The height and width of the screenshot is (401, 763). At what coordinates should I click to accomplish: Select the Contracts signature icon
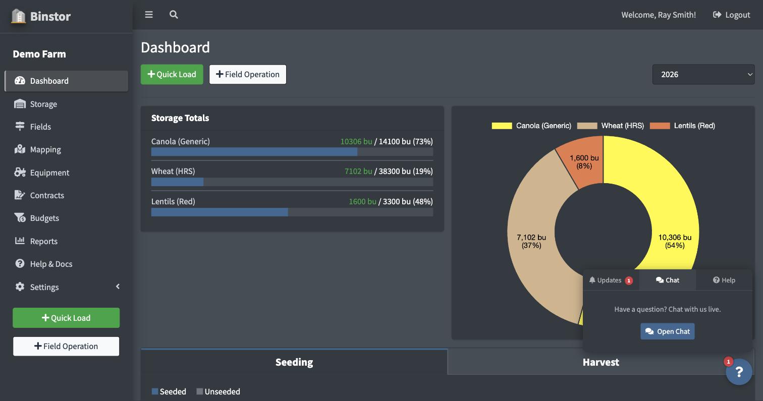[20, 195]
